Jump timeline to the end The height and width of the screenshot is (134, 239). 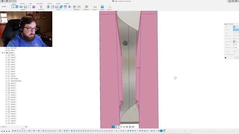click(x=9, y=131)
